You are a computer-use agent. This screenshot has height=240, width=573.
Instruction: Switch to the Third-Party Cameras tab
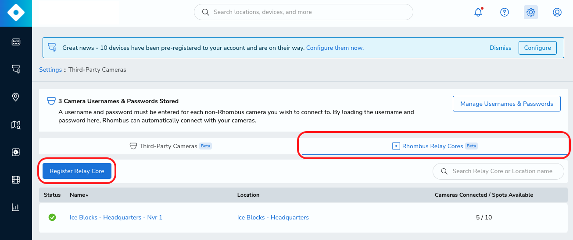(171, 146)
